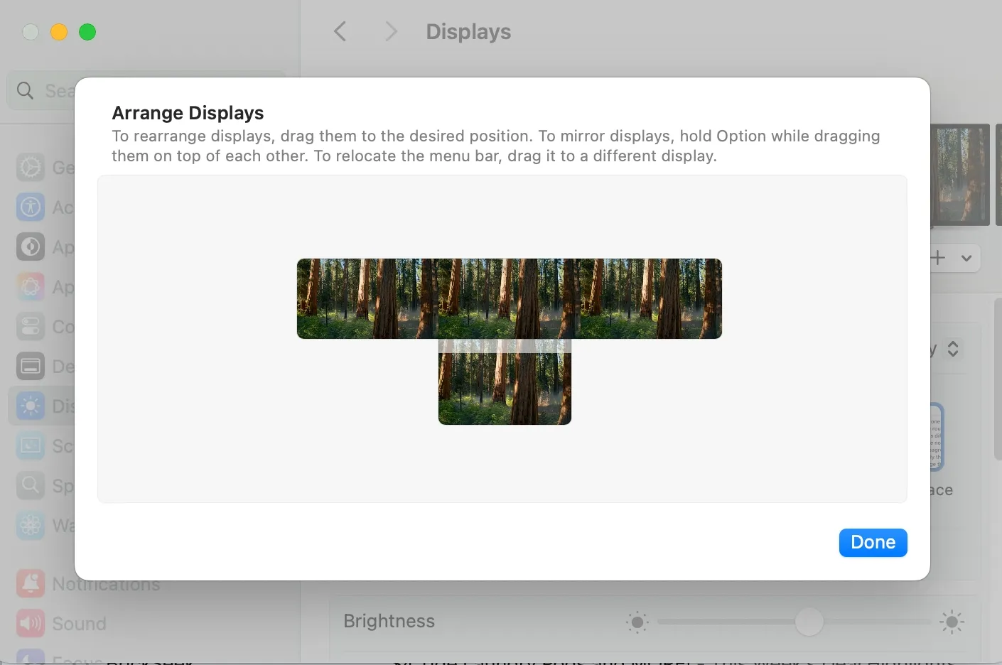The image size is (1002, 665).
Task: Expand the add display dropdown chevron
Action: click(x=966, y=258)
